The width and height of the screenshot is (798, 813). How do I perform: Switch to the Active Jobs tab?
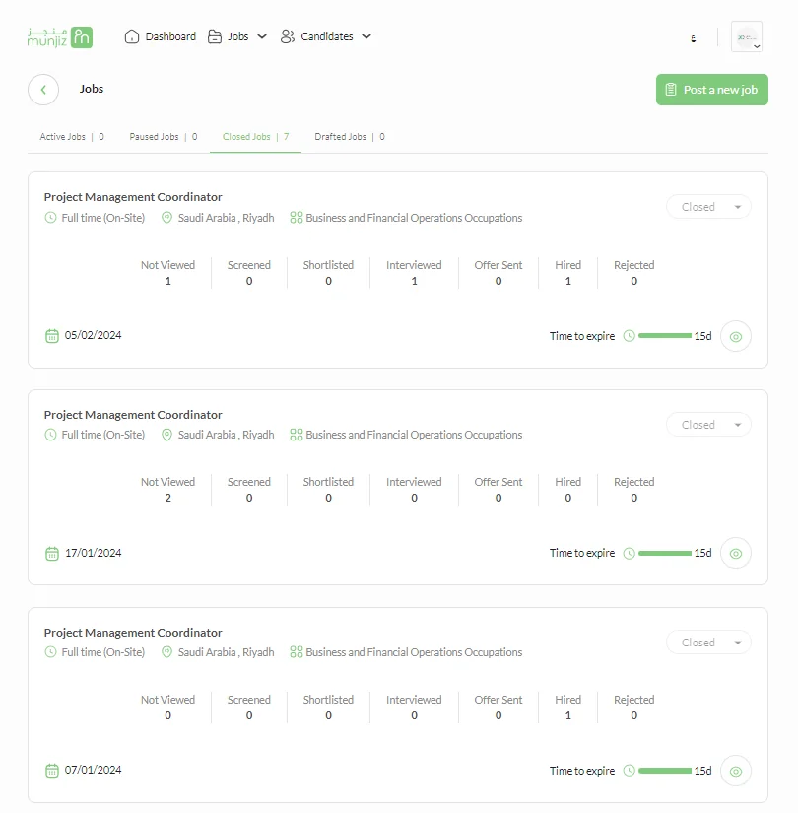pos(61,137)
